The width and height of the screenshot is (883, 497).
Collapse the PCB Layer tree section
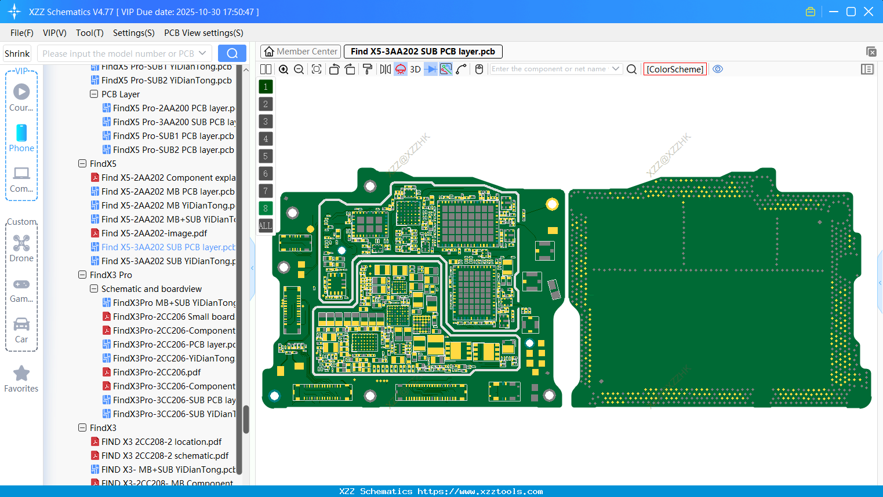point(94,94)
